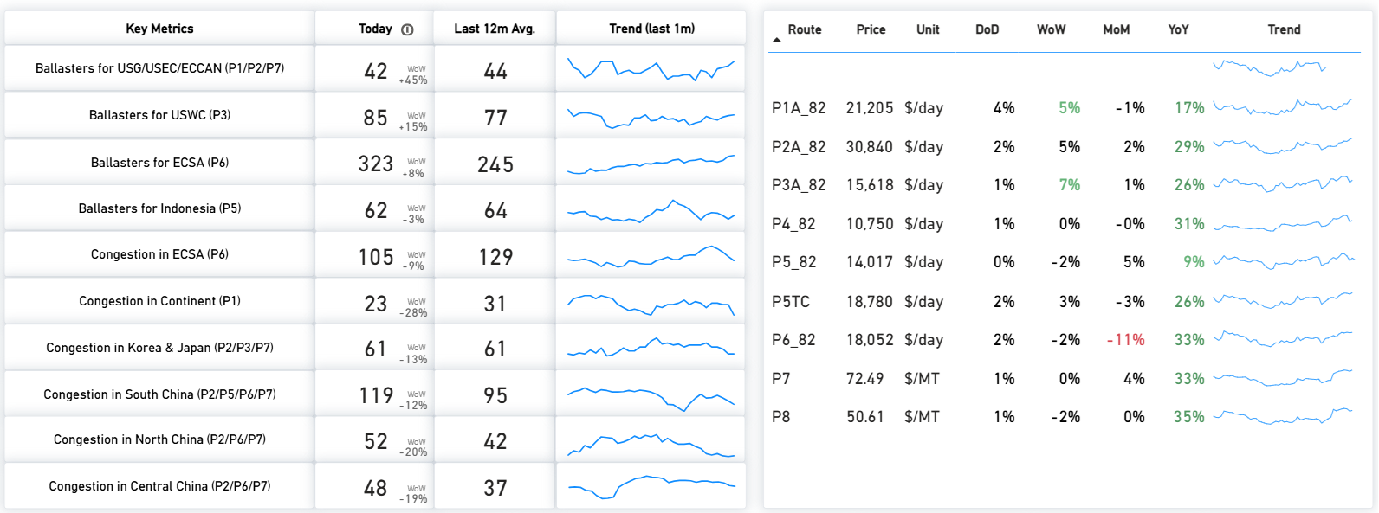The height and width of the screenshot is (513, 1379).
Task: Click Today value 119 for South China
Action: coord(376,395)
